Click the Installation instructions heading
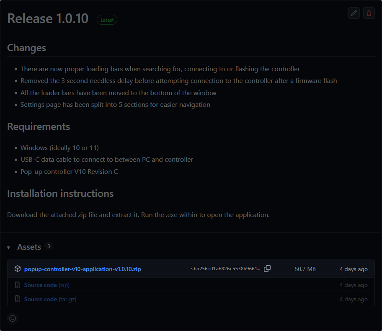The width and height of the screenshot is (382, 331). (60, 194)
